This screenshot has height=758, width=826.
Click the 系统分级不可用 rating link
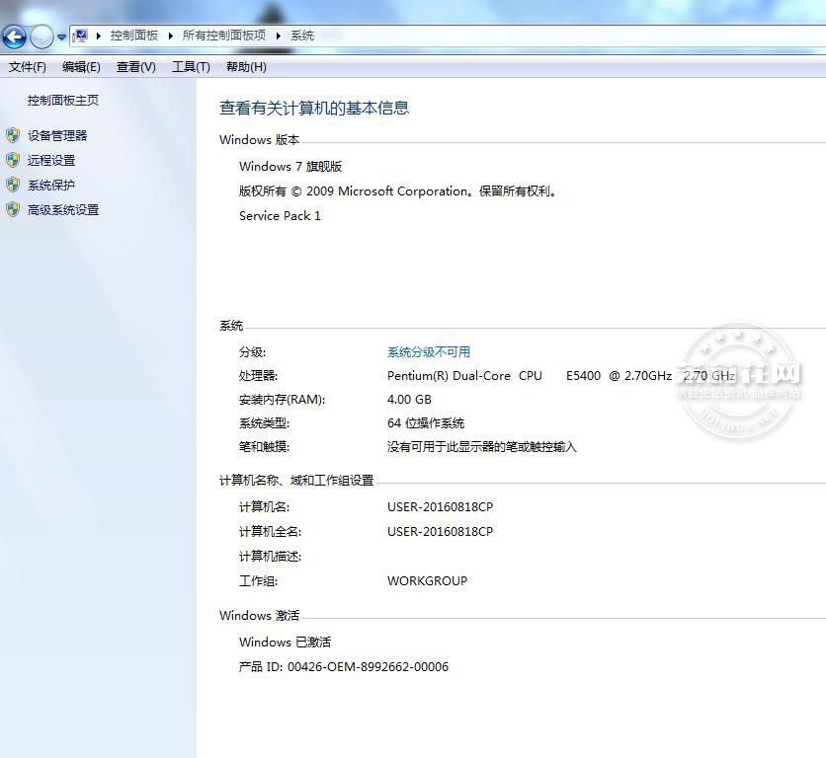(429, 352)
